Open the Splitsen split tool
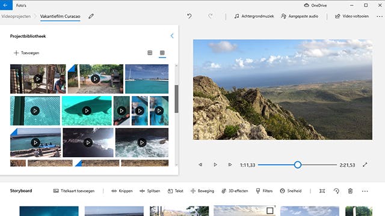 point(150,191)
